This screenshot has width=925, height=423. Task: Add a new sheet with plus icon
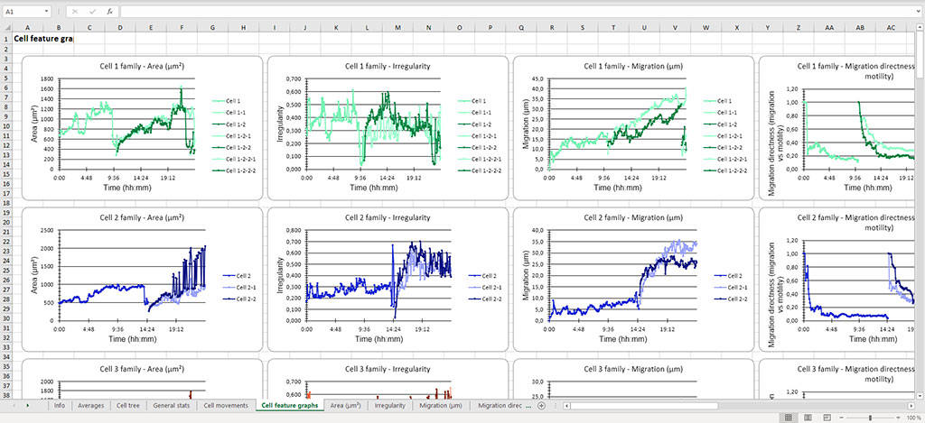click(x=542, y=405)
